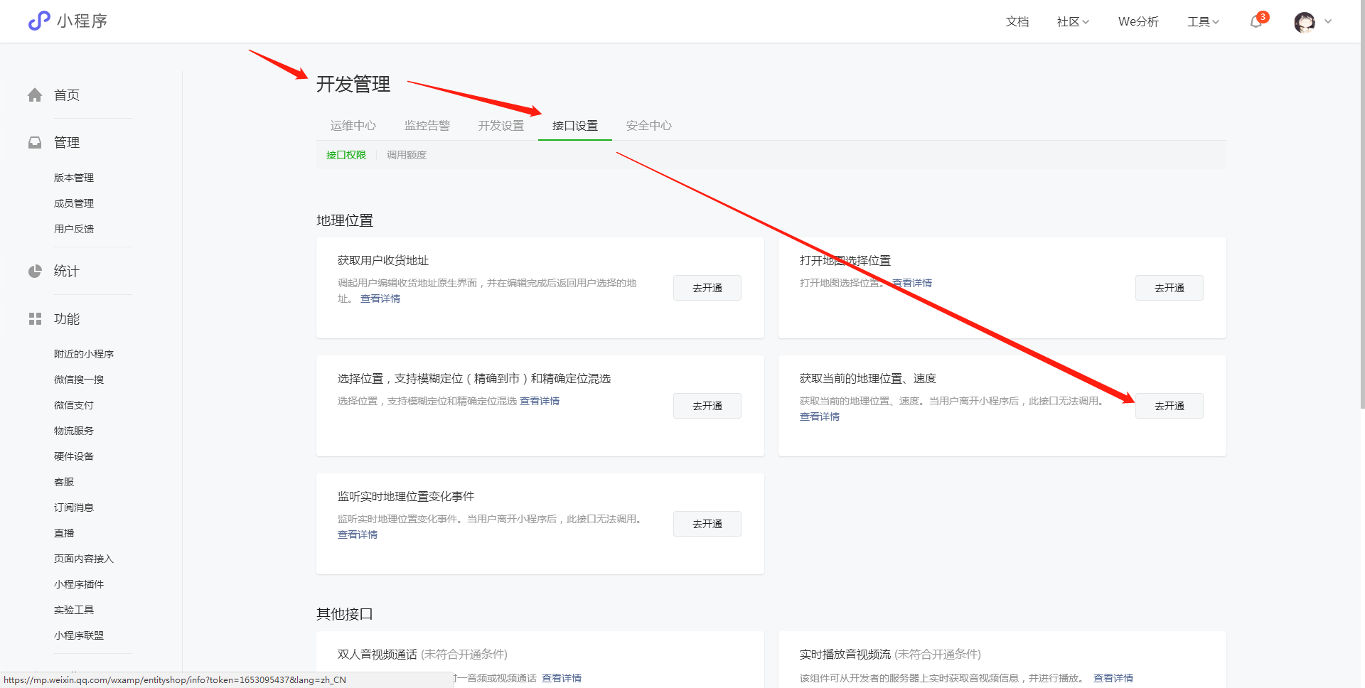Image resolution: width=1365 pixels, height=688 pixels.
Task: Select the 接口设置 tab
Action: tap(575, 126)
